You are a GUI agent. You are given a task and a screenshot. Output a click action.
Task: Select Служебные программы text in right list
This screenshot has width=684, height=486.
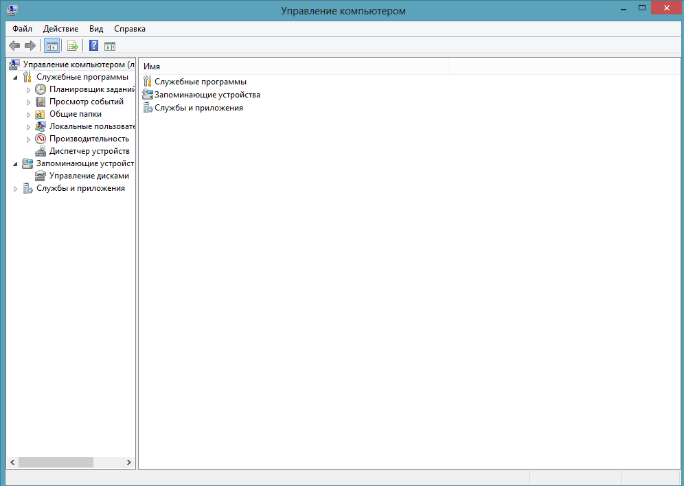click(201, 82)
